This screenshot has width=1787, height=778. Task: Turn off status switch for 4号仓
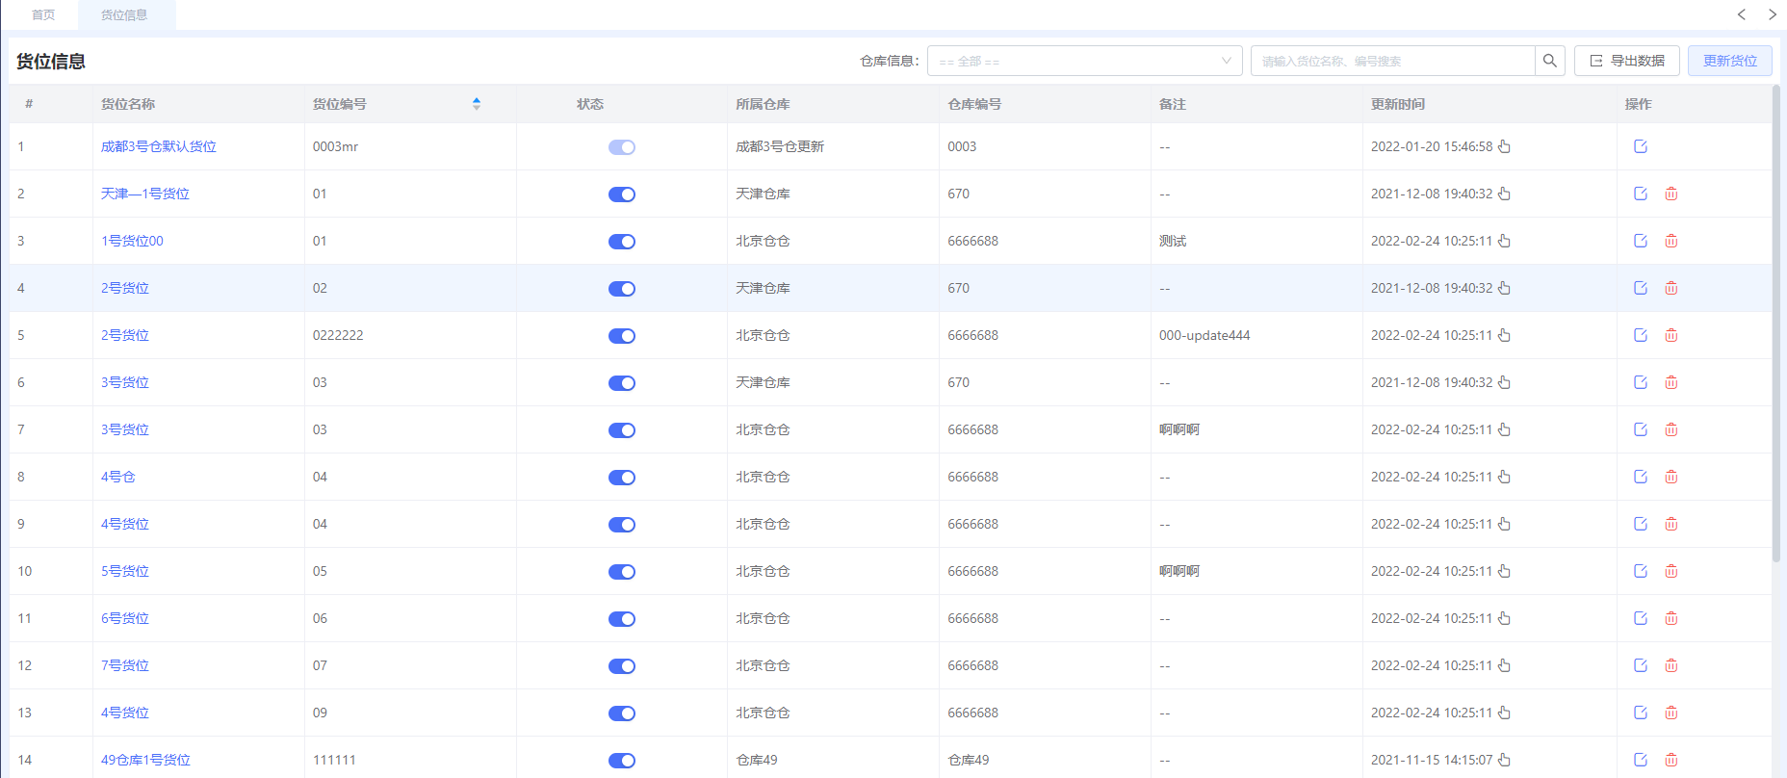[x=622, y=478]
